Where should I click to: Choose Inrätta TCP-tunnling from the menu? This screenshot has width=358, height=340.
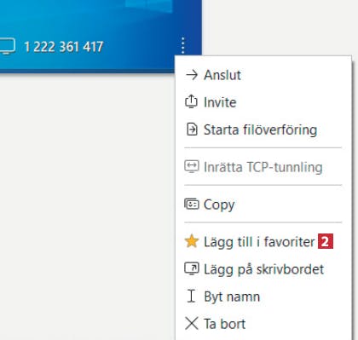point(263,167)
